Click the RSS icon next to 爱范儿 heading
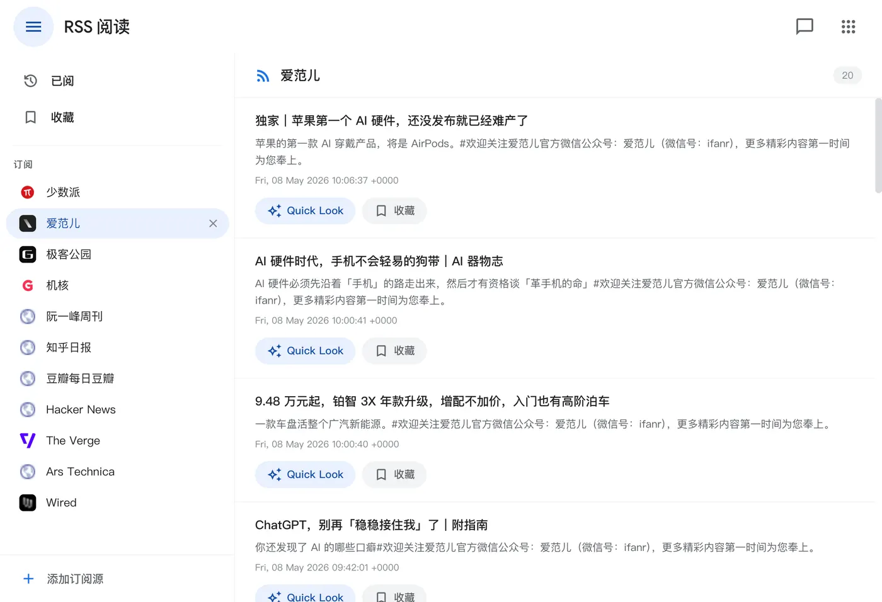 click(263, 76)
